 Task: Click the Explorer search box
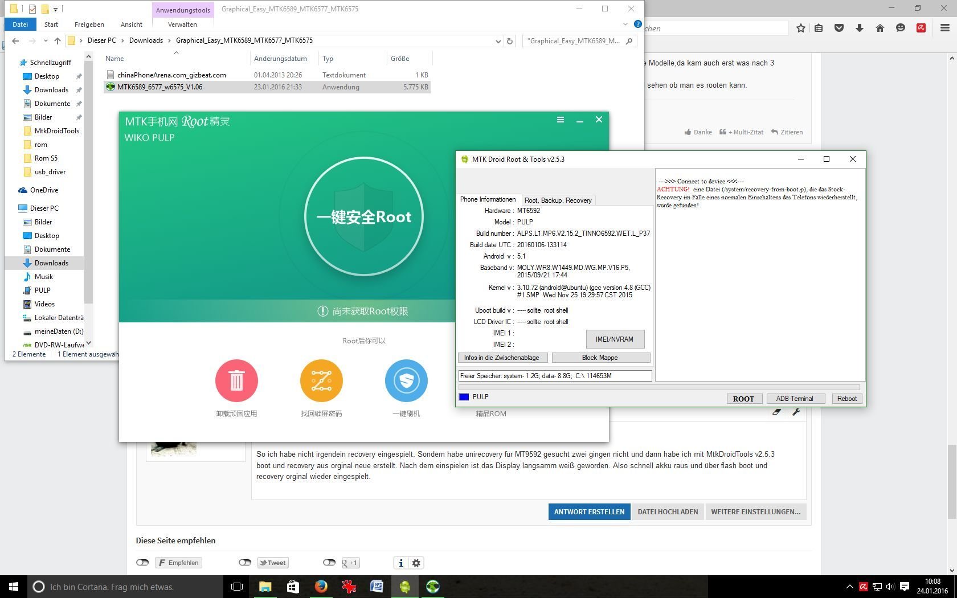coord(579,41)
